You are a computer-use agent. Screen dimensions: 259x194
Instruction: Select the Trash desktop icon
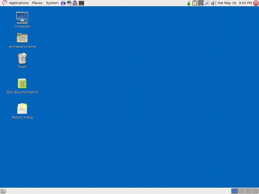tap(22, 60)
